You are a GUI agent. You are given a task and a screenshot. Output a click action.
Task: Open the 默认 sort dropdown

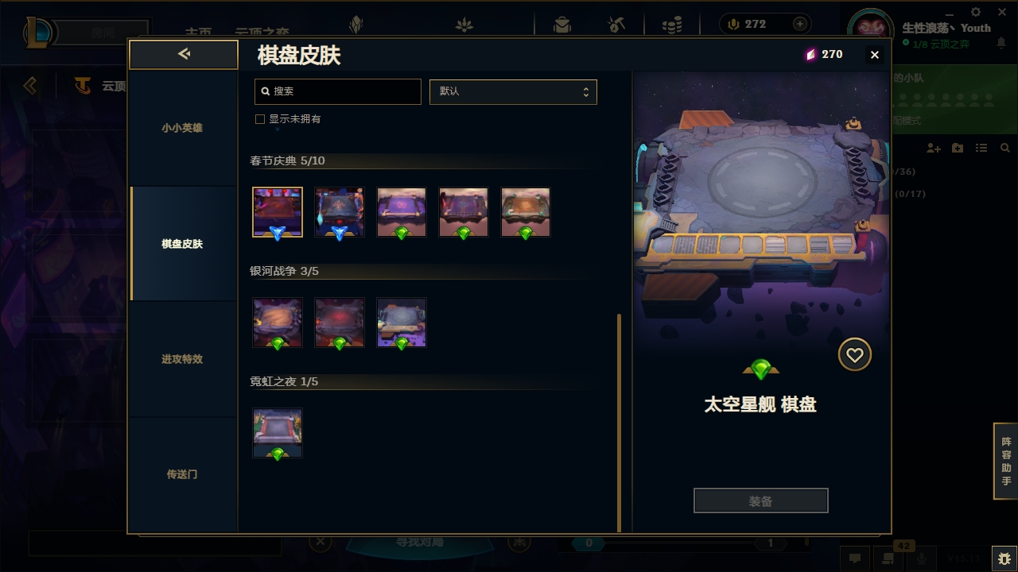coord(513,91)
